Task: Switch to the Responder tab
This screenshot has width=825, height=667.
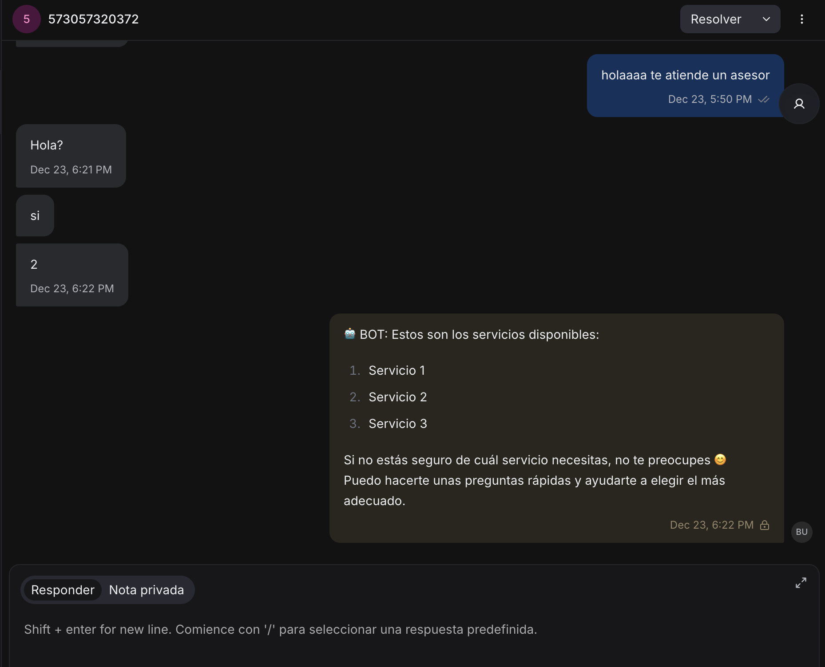Action: 63,590
